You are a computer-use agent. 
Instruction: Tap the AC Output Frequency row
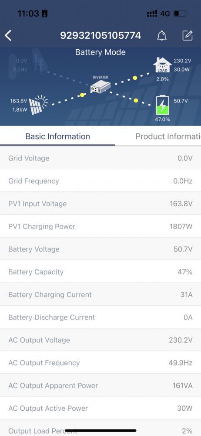click(100, 363)
